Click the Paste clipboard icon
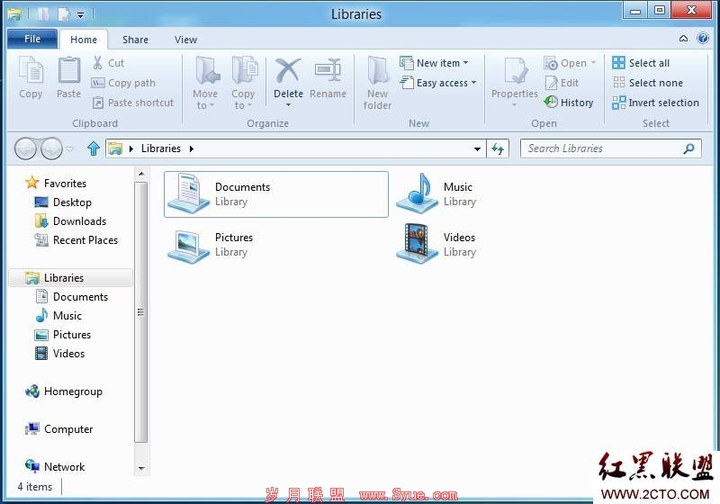720x504 pixels. tap(69, 72)
